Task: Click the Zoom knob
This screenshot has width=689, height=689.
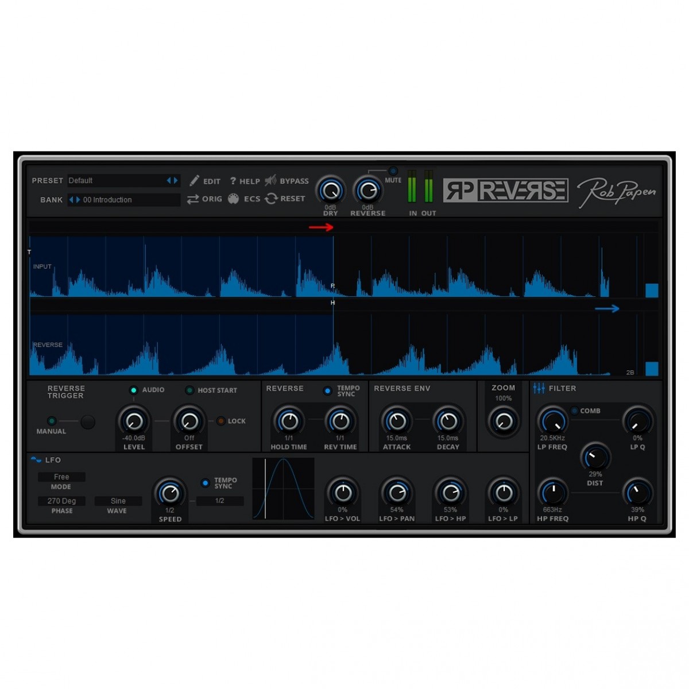Action: pos(504,422)
